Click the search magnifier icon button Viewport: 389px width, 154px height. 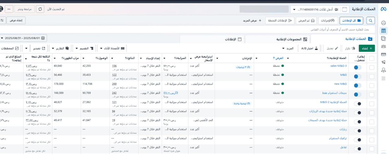[370, 20]
